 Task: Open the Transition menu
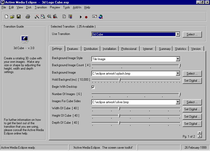pos(41,7)
